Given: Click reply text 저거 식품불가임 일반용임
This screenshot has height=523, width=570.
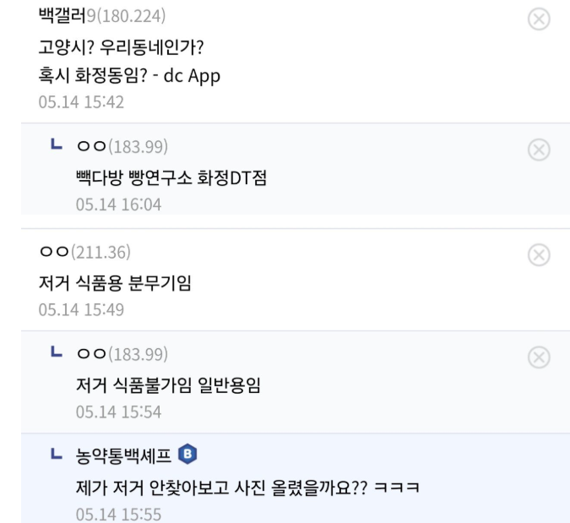Looking at the screenshot, I should coord(168,385).
